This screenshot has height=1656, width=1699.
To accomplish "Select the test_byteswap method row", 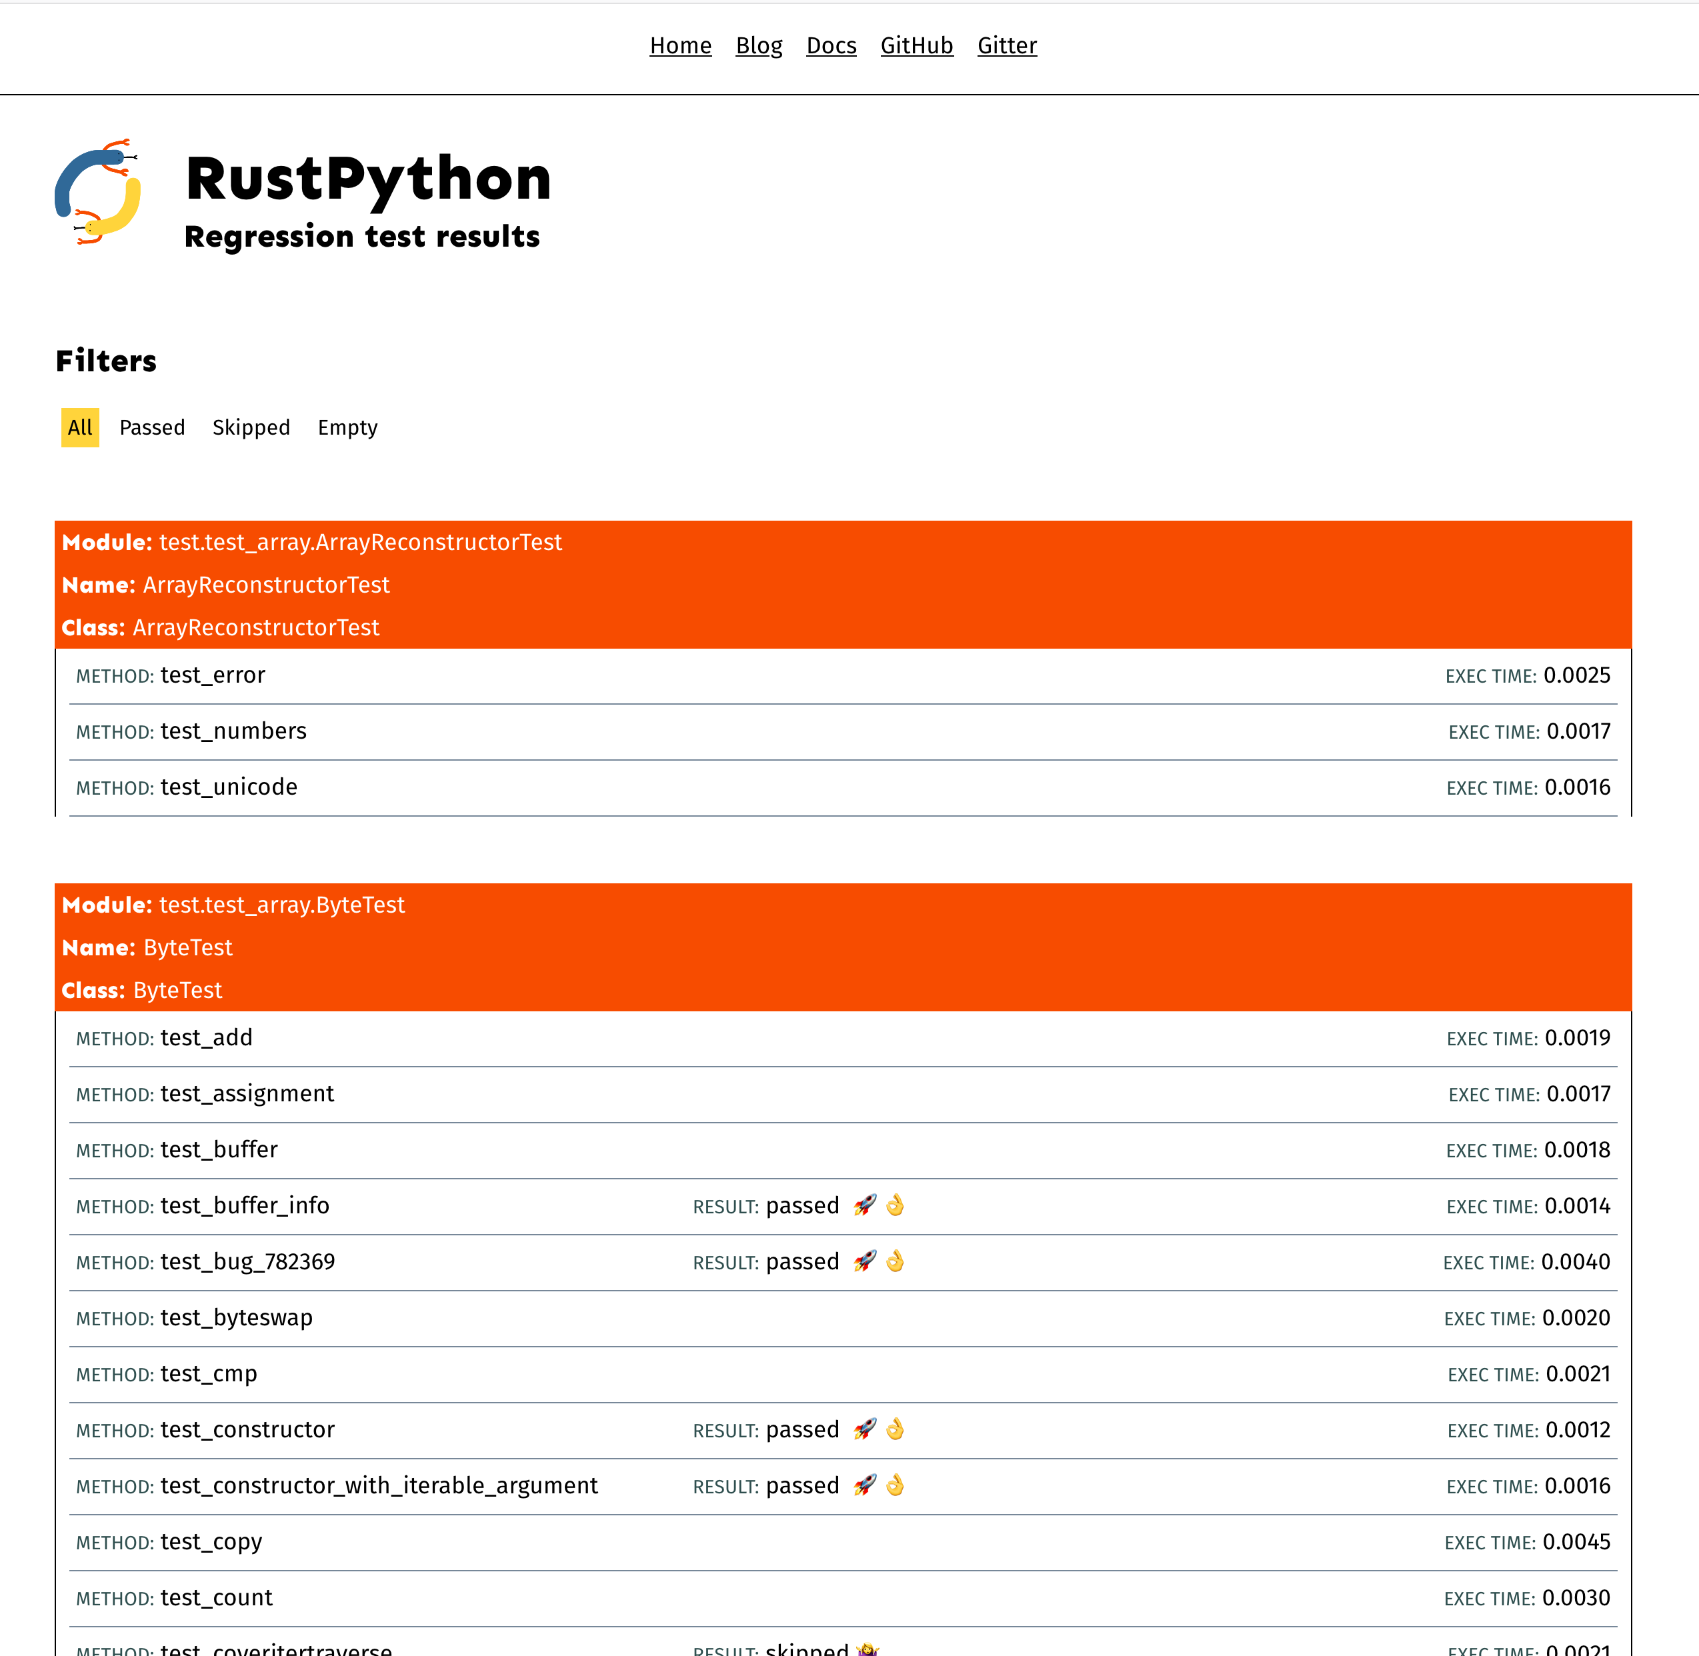I will click(x=843, y=1318).
